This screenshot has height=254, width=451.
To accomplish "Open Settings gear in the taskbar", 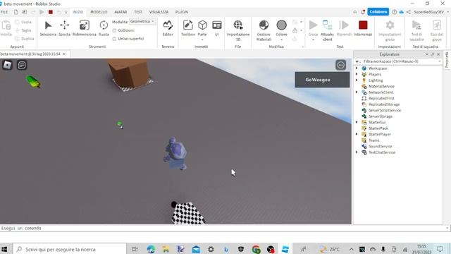I will (211, 249).
